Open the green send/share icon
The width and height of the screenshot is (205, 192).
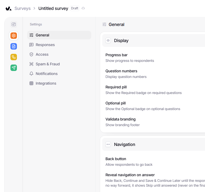point(14,68)
